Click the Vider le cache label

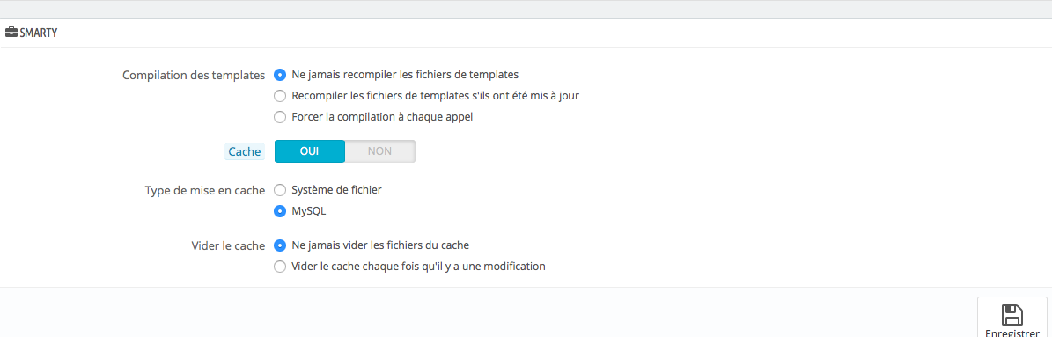(229, 245)
